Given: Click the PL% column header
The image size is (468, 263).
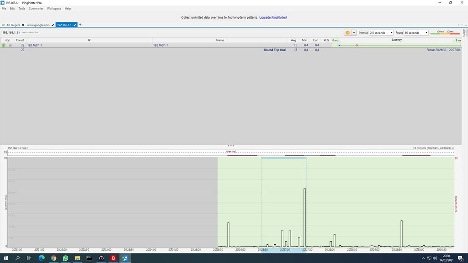Looking at the screenshot, I should [x=326, y=40].
